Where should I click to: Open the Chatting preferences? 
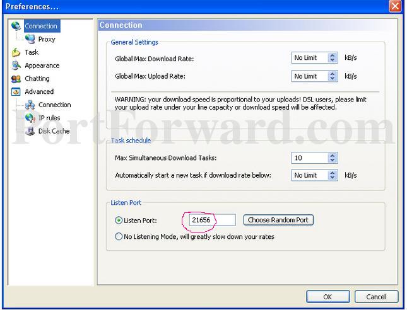(37, 79)
